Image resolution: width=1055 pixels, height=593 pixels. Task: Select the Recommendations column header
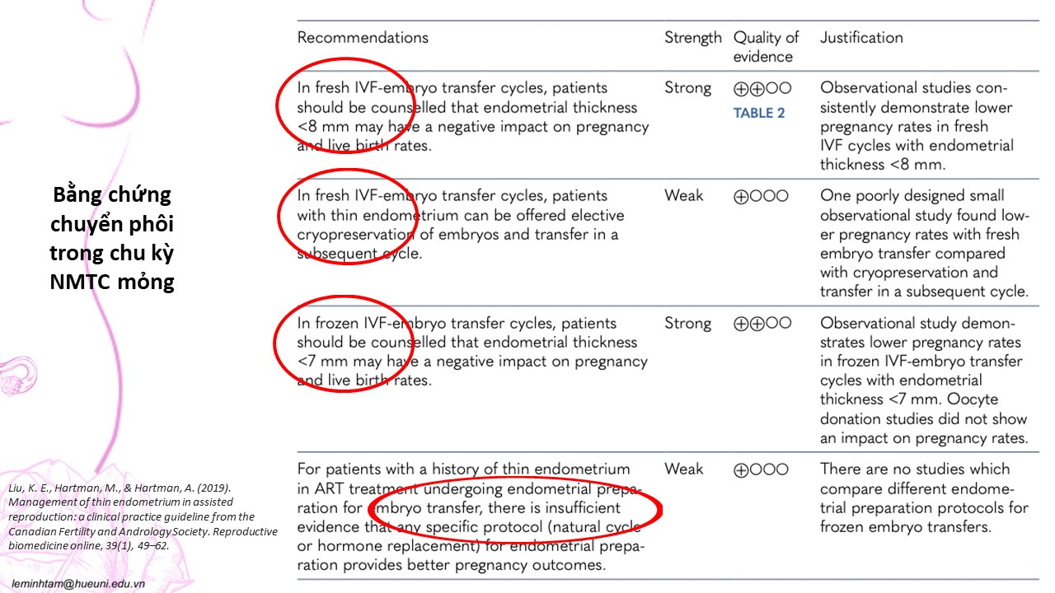(363, 38)
